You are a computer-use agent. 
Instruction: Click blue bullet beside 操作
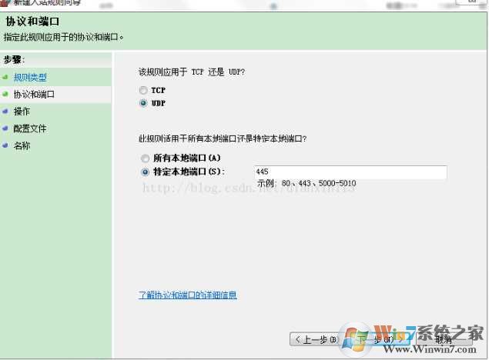[5, 111]
